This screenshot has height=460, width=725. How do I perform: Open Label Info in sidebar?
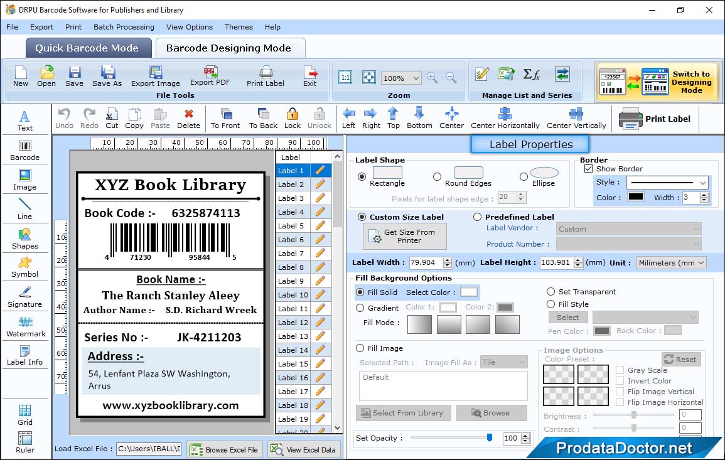tap(25, 356)
